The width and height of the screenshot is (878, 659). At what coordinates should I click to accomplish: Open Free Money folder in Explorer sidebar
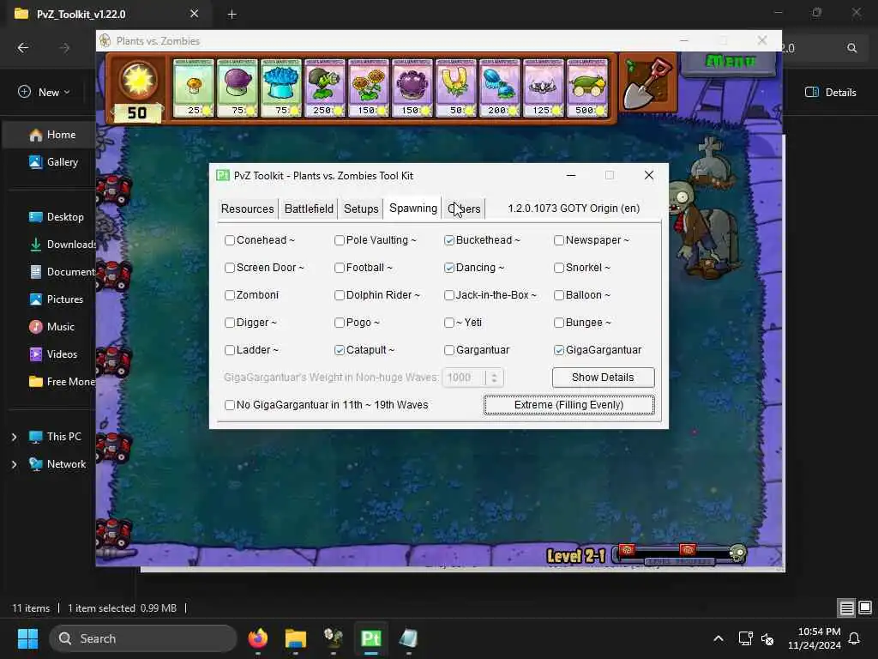click(62, 382)
